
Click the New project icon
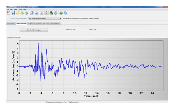coord(9,13)
